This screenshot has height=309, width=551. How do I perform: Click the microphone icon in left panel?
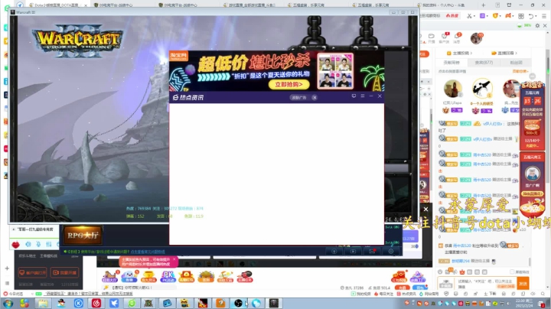(38, 244)
